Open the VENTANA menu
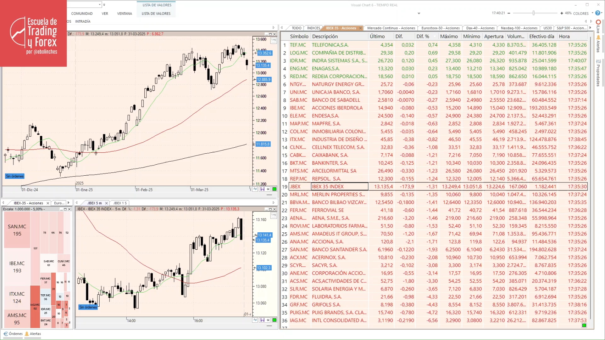 tap(124, 13)
